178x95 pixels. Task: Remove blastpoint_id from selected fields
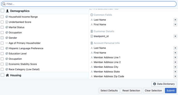(175, 36)
